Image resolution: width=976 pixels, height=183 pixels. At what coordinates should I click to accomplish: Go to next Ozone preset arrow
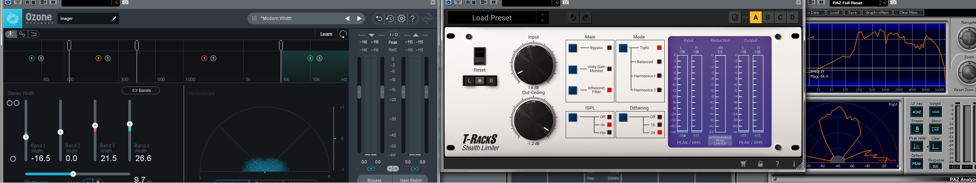(x=359, y=18)
